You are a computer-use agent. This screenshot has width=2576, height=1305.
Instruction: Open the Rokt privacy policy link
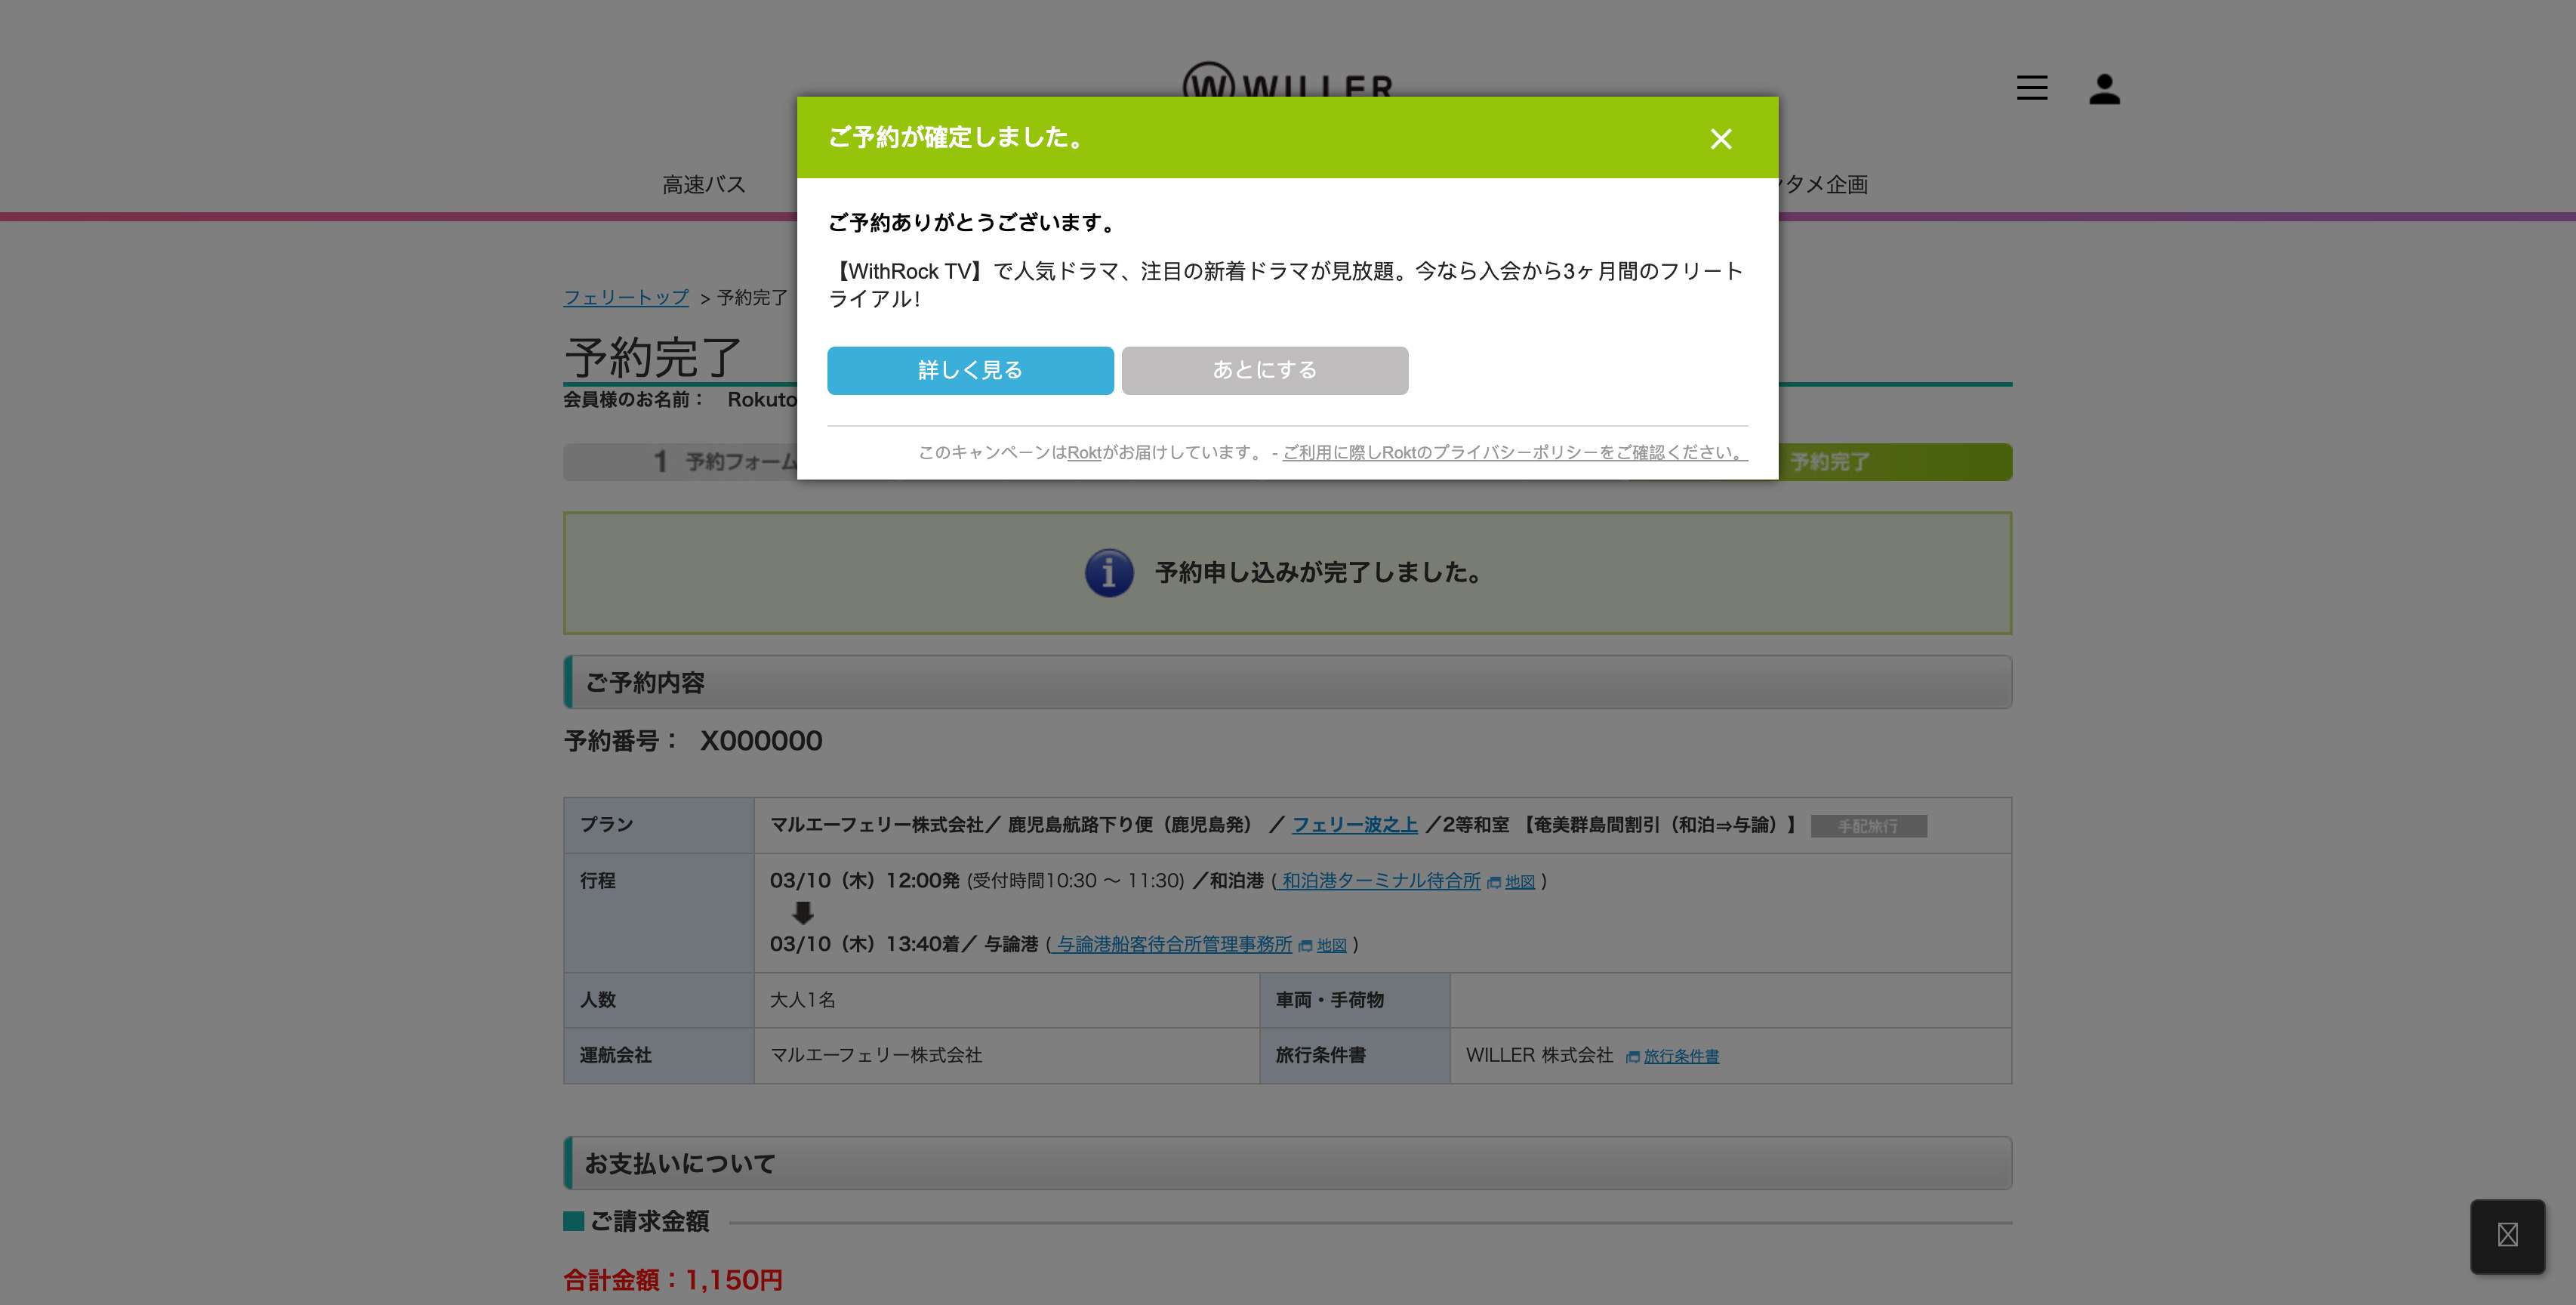click(x=1515, y=453)
